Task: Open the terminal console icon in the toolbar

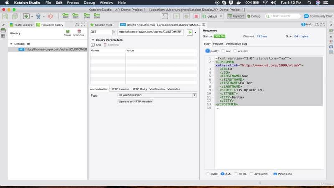Action: tap(164, 16)
